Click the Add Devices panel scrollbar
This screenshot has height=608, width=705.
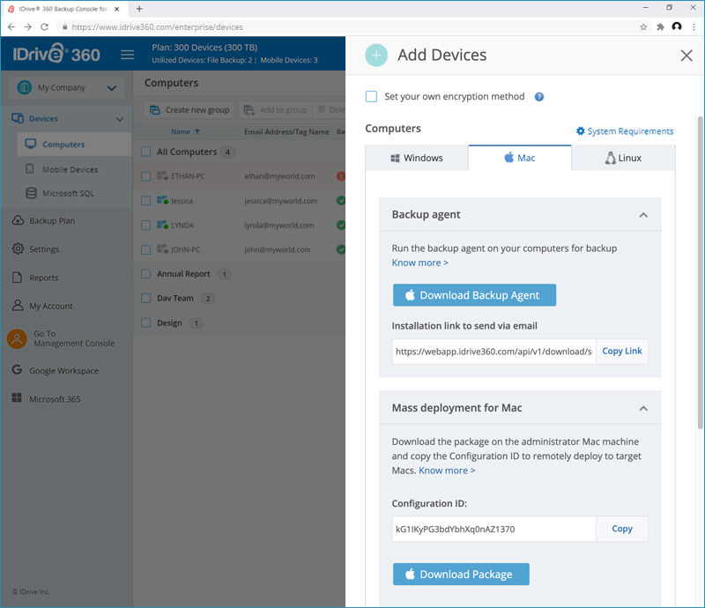700,272
